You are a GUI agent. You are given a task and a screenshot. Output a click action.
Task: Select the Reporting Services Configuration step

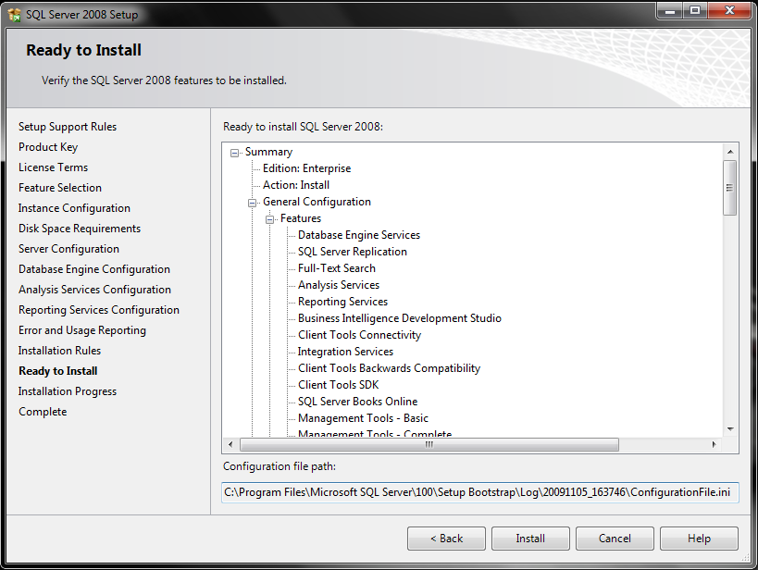coord(99,309)
